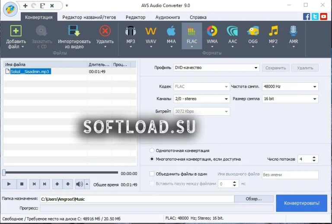Image resolution: width=332 pixels, height=224 pixels.
Task: Open the Twitter page icon
Action: pos(315,16)
